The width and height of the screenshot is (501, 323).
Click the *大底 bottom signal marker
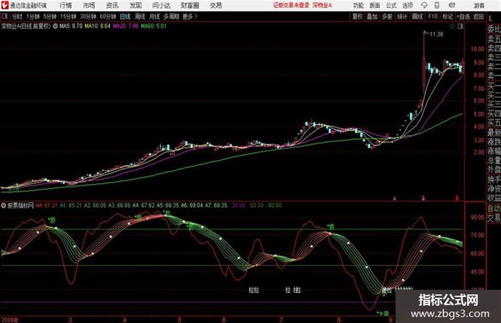[x=382, y=313]
